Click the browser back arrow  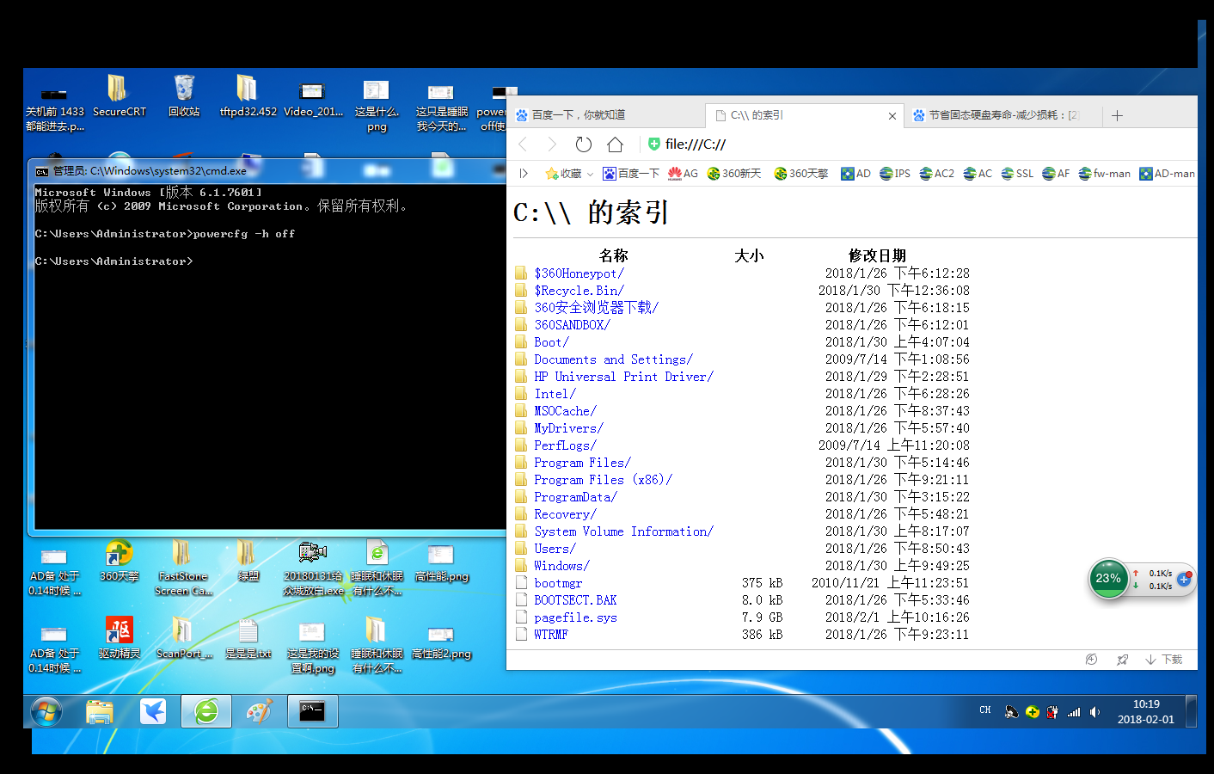point(523,144)
